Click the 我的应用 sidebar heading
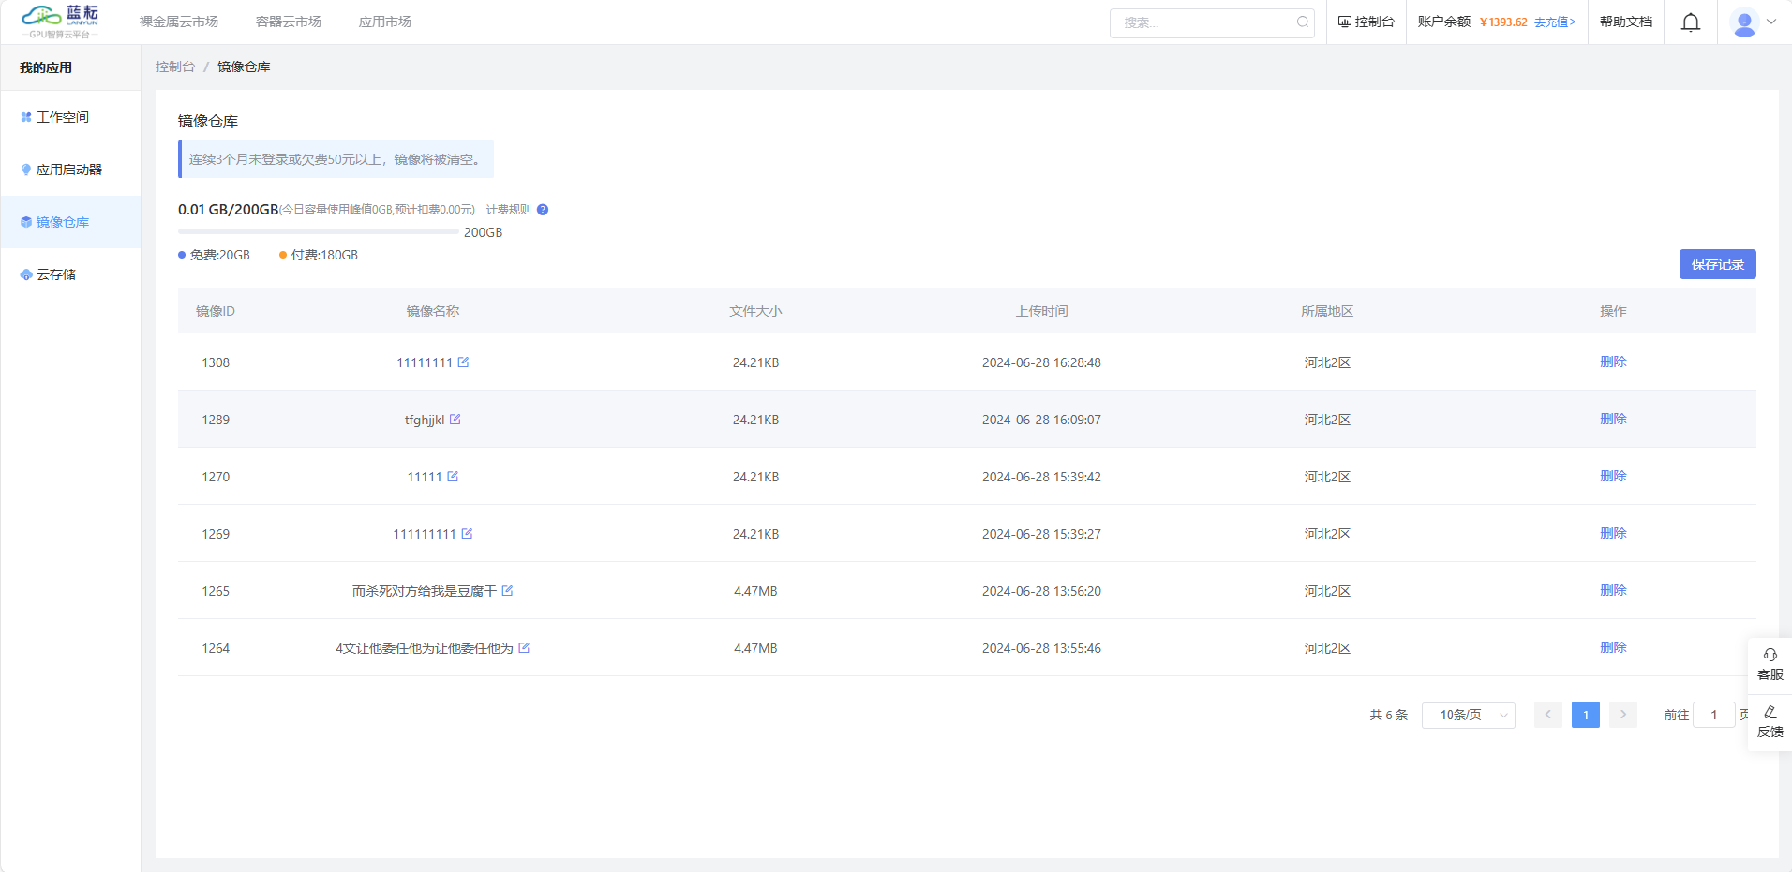The height and width of the screenshot is (872, 1792). 46,67
